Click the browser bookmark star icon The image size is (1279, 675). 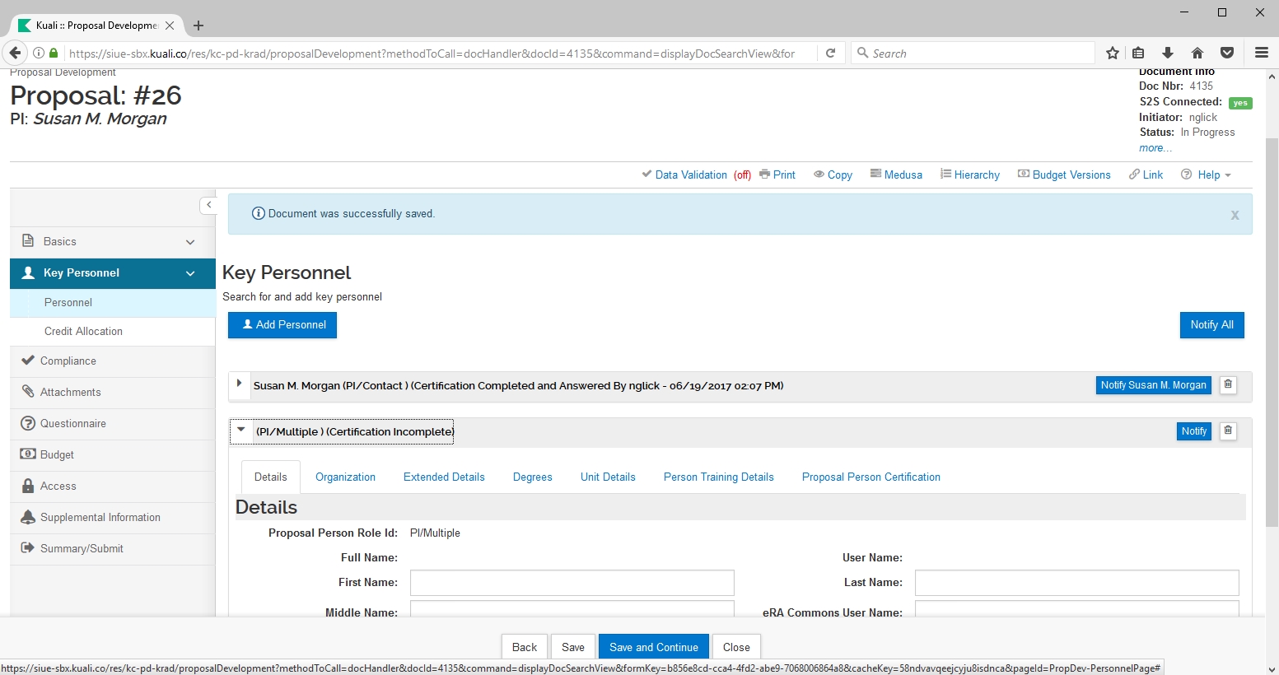pos(1113,54)
